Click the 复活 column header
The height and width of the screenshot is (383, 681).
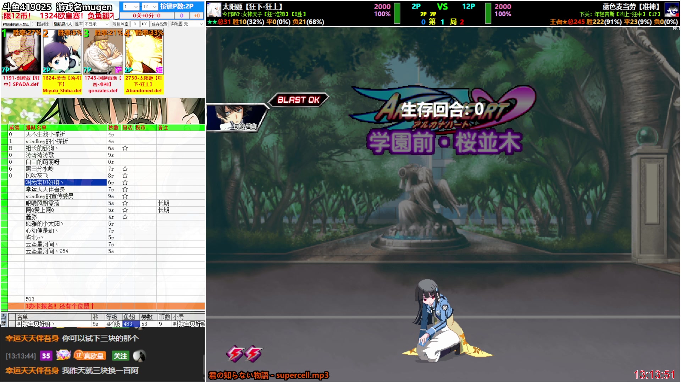pos(128,128)
